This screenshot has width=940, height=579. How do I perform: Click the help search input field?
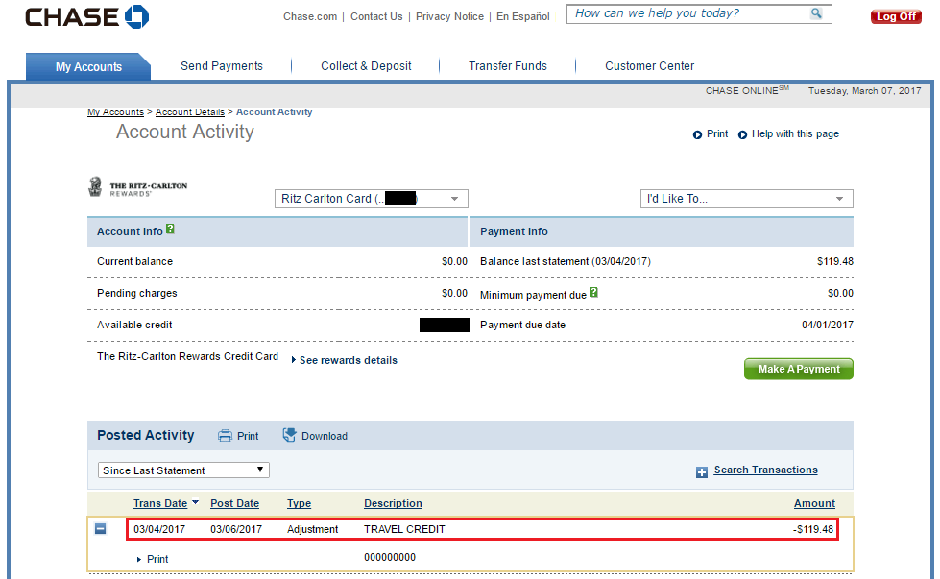687,14
